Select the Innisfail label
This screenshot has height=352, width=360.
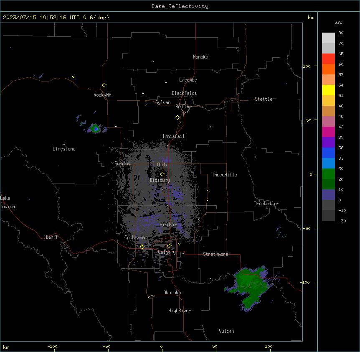click(x=173, y=136)
